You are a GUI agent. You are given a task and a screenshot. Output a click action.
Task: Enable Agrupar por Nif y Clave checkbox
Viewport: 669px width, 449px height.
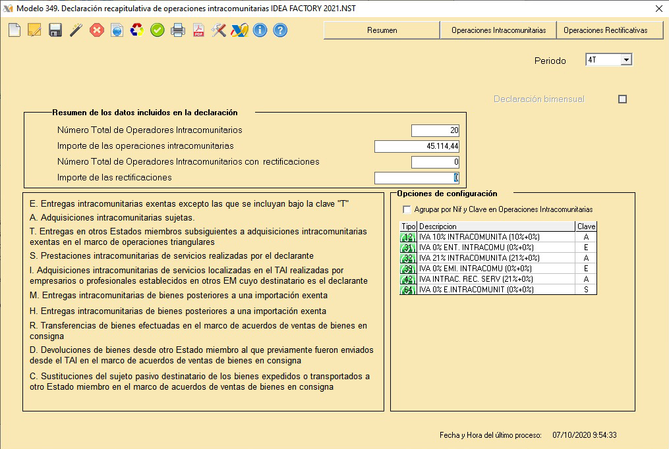pos(407,209)
